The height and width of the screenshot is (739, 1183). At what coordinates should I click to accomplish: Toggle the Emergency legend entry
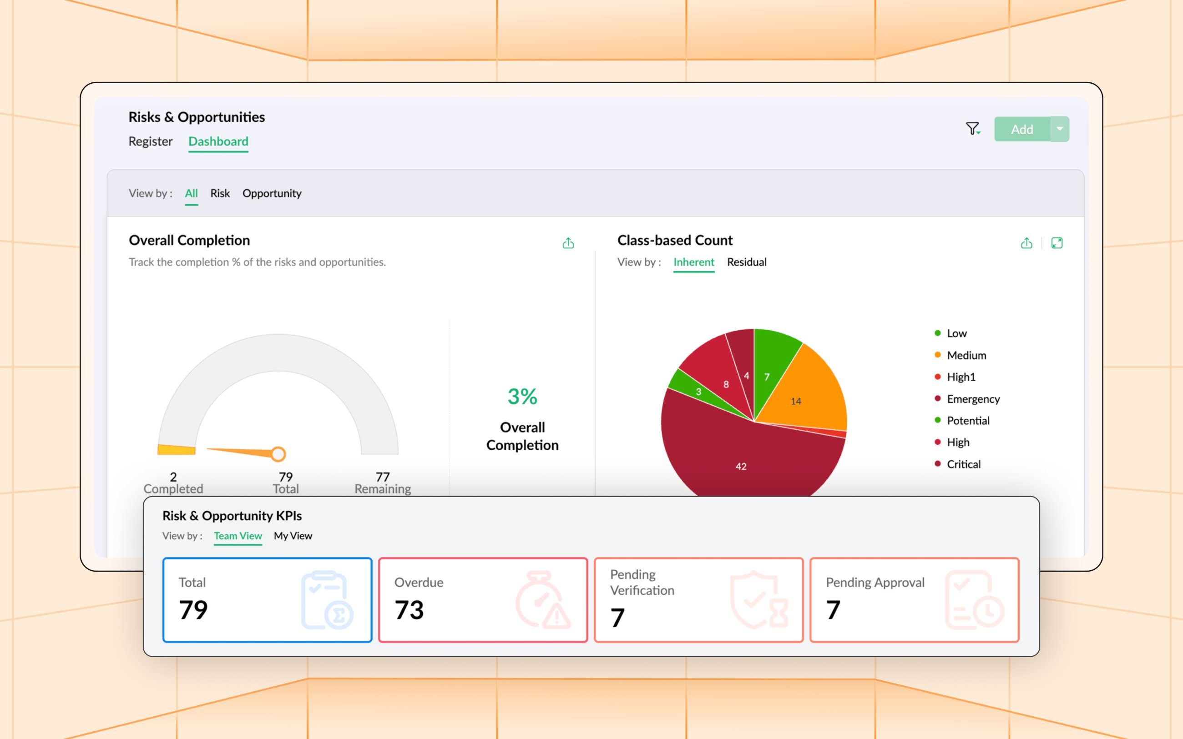973,399
